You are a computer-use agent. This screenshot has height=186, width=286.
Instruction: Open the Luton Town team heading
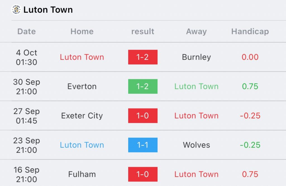pyautogui.click(x=48, y=10)
